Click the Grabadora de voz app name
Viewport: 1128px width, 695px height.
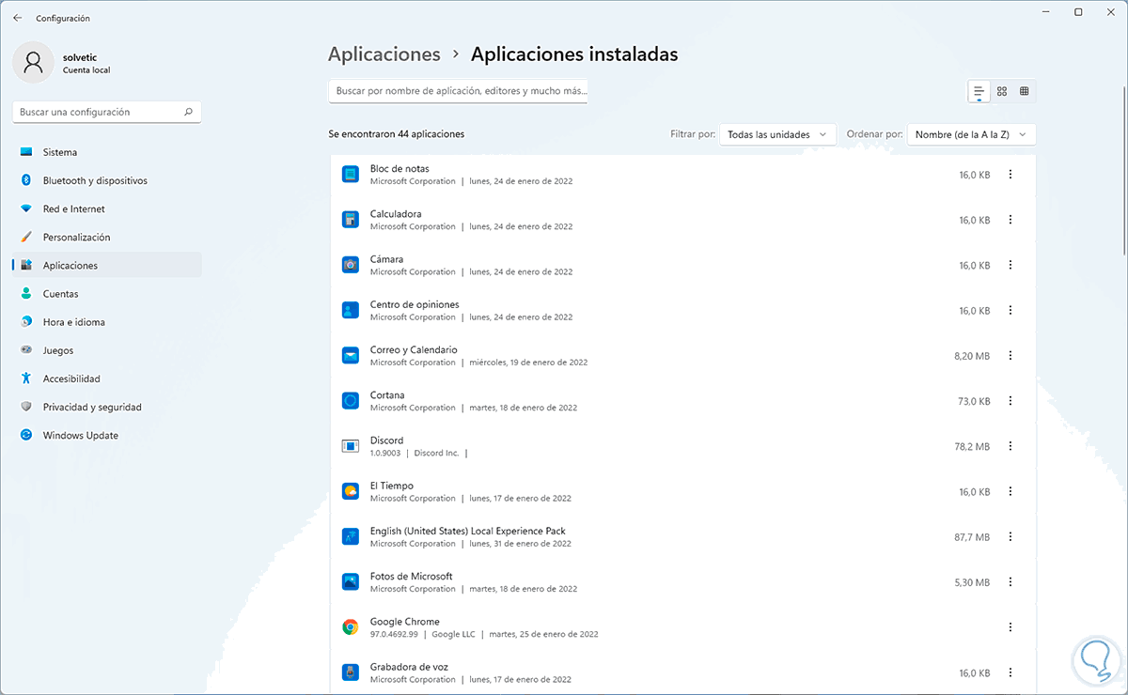[x=409, y=667]
